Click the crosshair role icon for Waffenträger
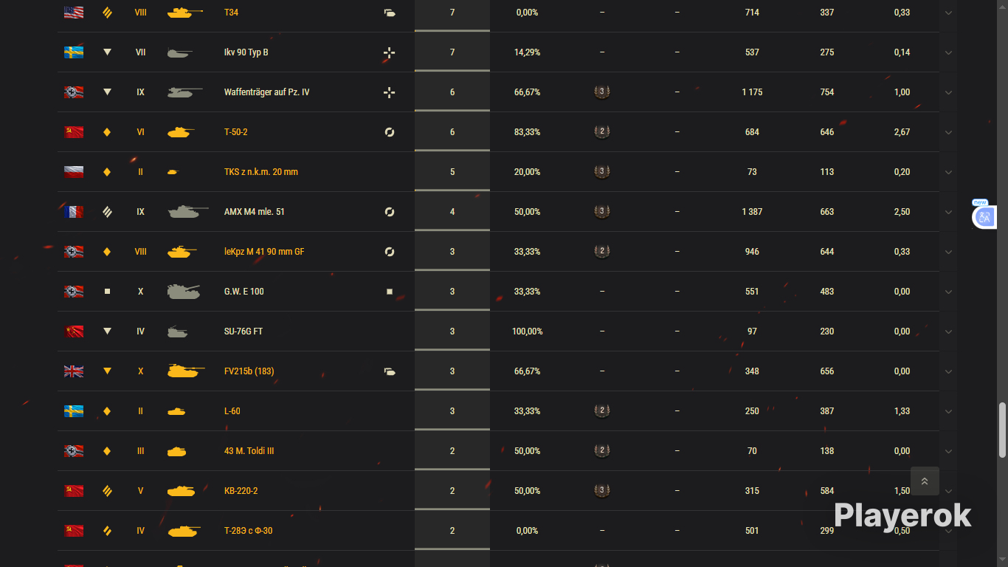This screenshot has height=567, width=1008. [x=390, y=92]
